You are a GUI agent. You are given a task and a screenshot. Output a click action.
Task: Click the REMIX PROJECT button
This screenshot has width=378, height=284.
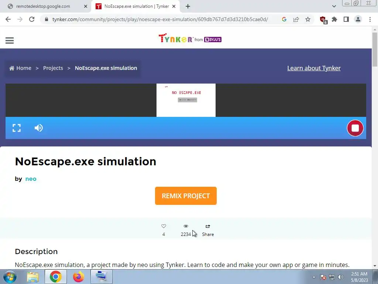(186, 196)
